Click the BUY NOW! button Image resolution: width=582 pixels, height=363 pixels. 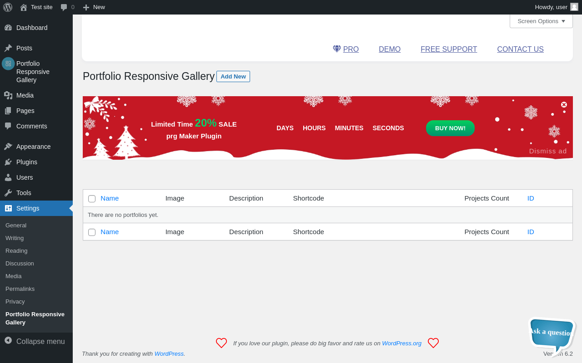tap(450, 128)
